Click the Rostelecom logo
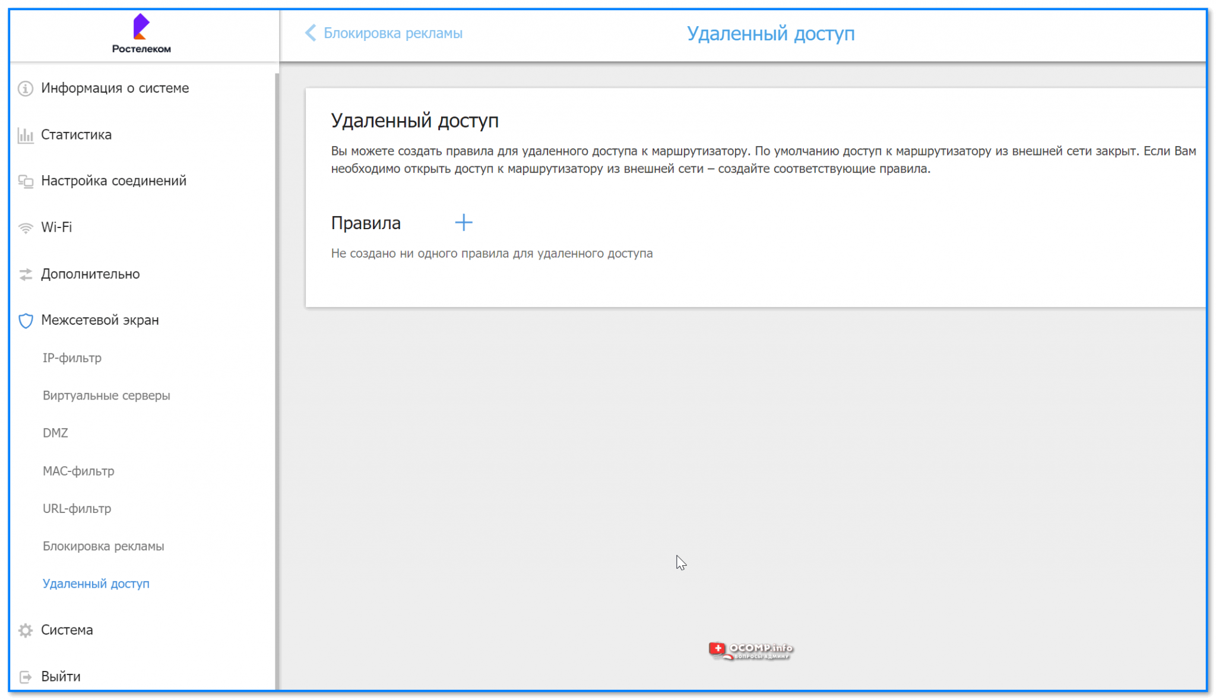This screenshot has width=1216, height=700. tap(141, 34)
